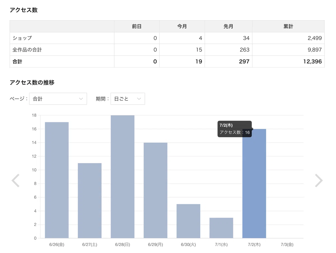
Task: Go to previous week with left chevron
Action: [x=15, y=180]
